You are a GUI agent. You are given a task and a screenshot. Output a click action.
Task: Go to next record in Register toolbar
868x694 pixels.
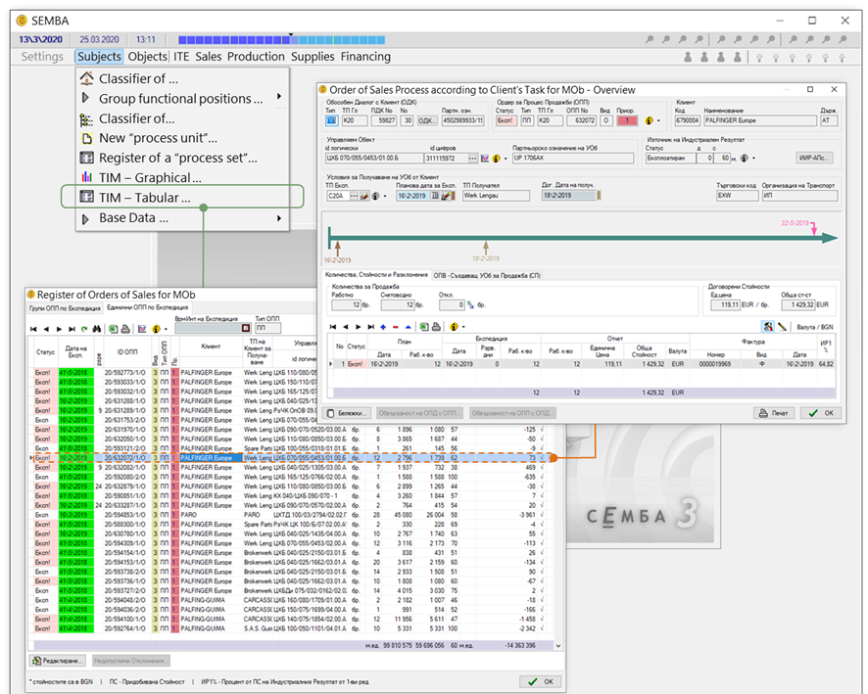(x=59, y=329)
